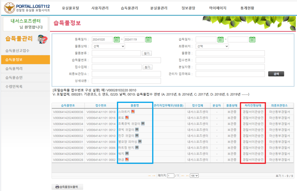Open calendar for 습득일자 start date
297x191 pixels.
(220, 39)
